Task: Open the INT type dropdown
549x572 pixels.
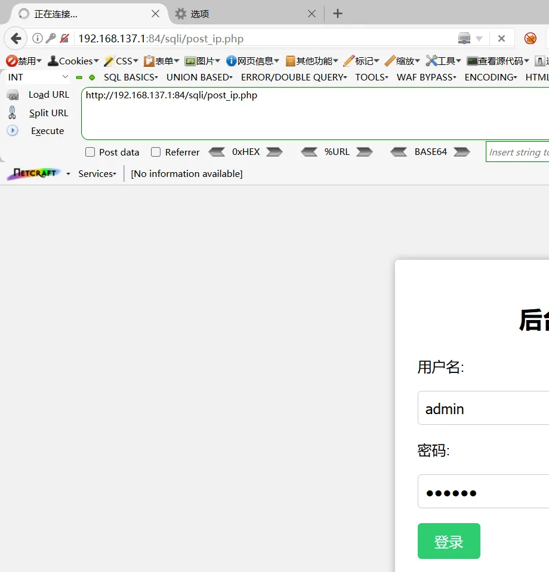Action: coord(39,77)
